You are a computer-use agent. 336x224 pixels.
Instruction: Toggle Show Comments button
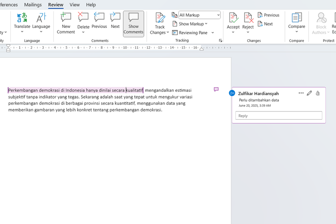point(134,24)
